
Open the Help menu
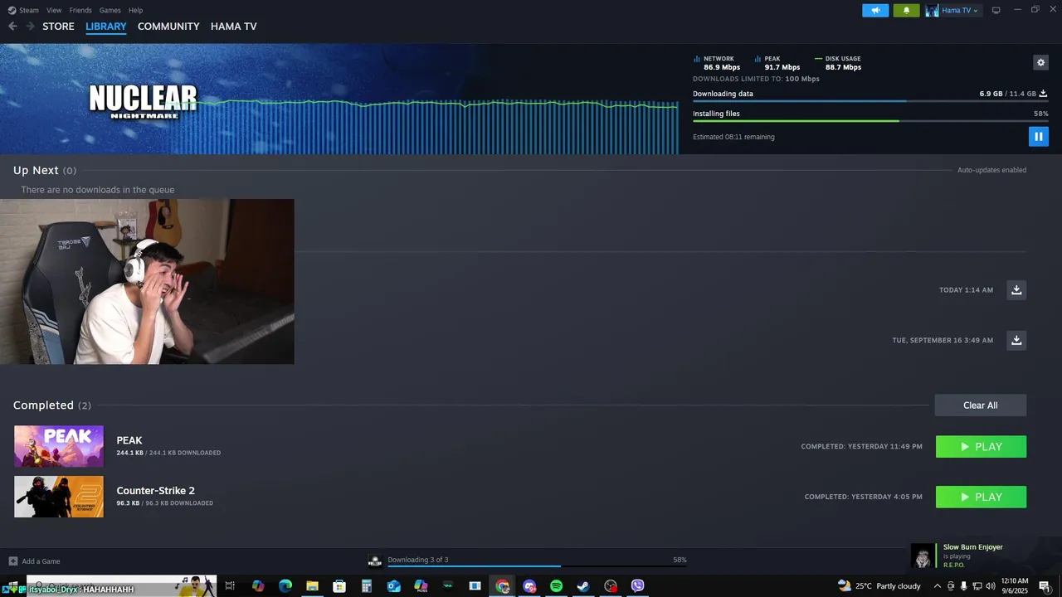click(136, 10)
